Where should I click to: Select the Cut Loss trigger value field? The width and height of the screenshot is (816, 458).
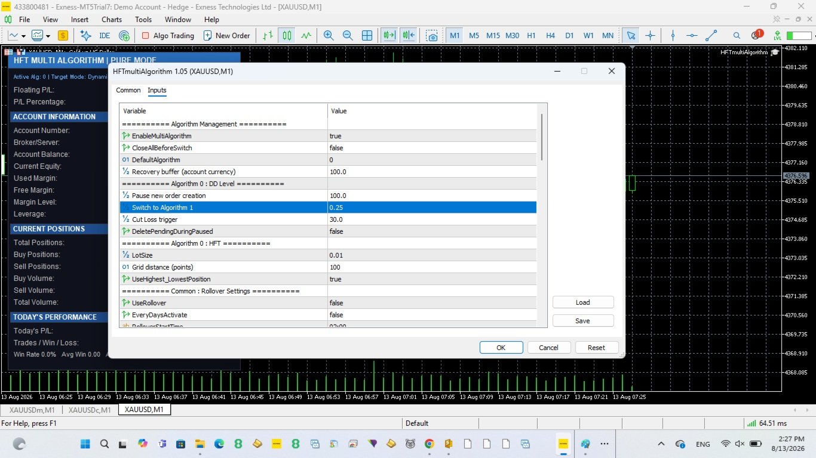coord(432,219)
